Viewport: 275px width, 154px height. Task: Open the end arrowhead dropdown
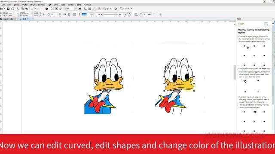[125, 14]
